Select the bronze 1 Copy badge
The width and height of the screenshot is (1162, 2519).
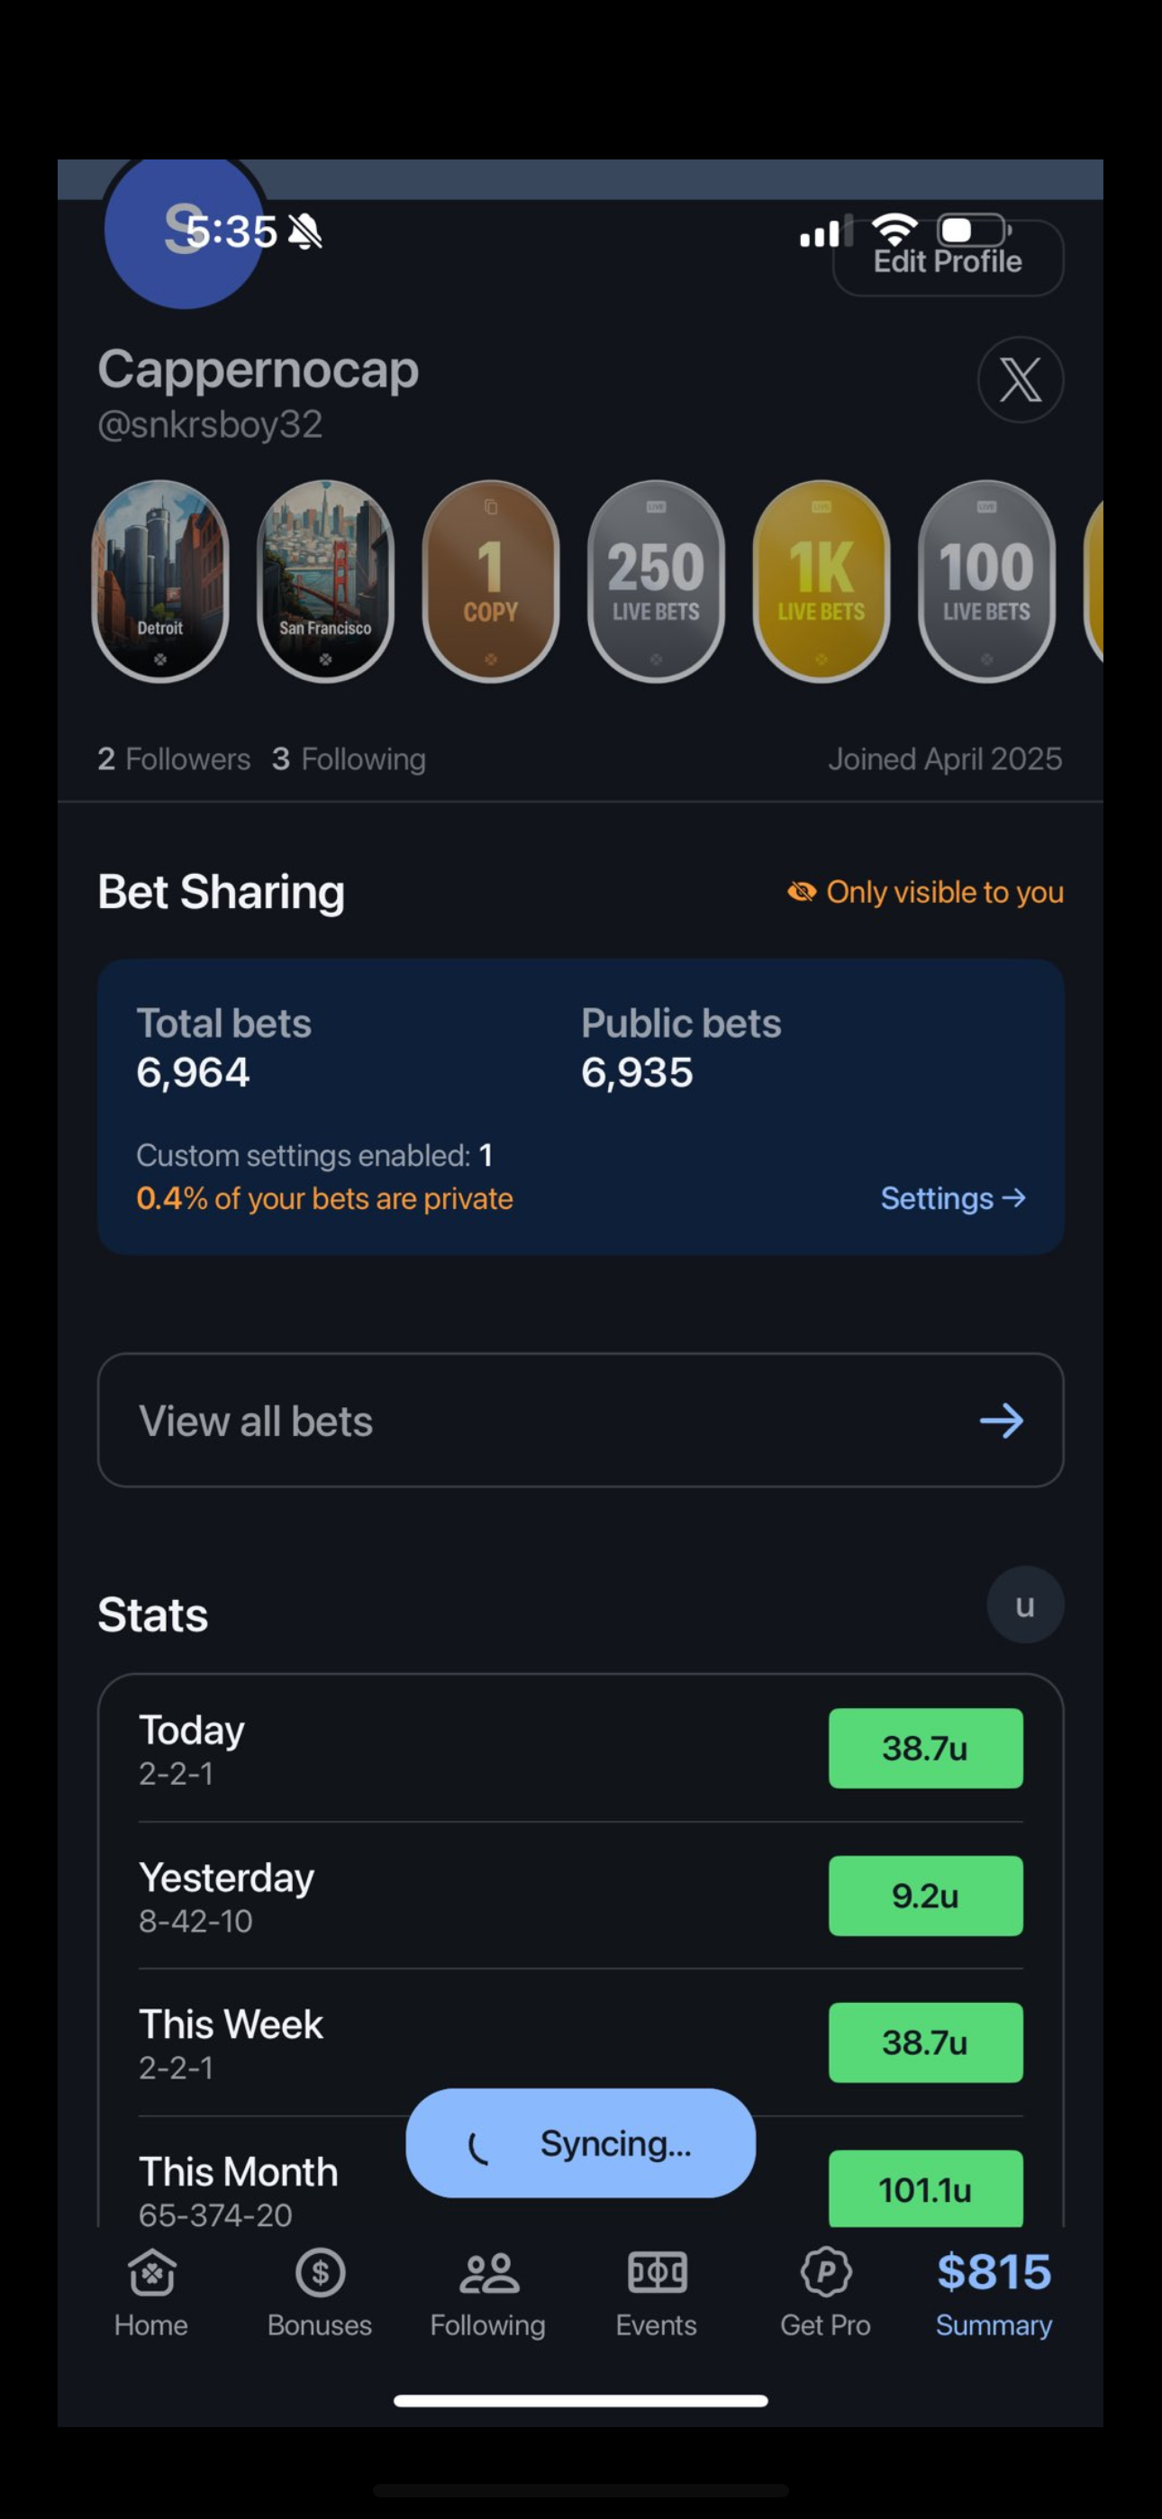click(x=490, y=581)
